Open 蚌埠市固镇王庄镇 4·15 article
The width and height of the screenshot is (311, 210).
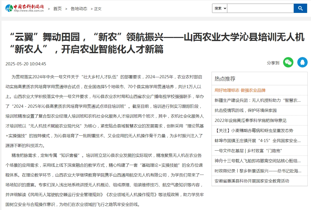tap(258, 141)
